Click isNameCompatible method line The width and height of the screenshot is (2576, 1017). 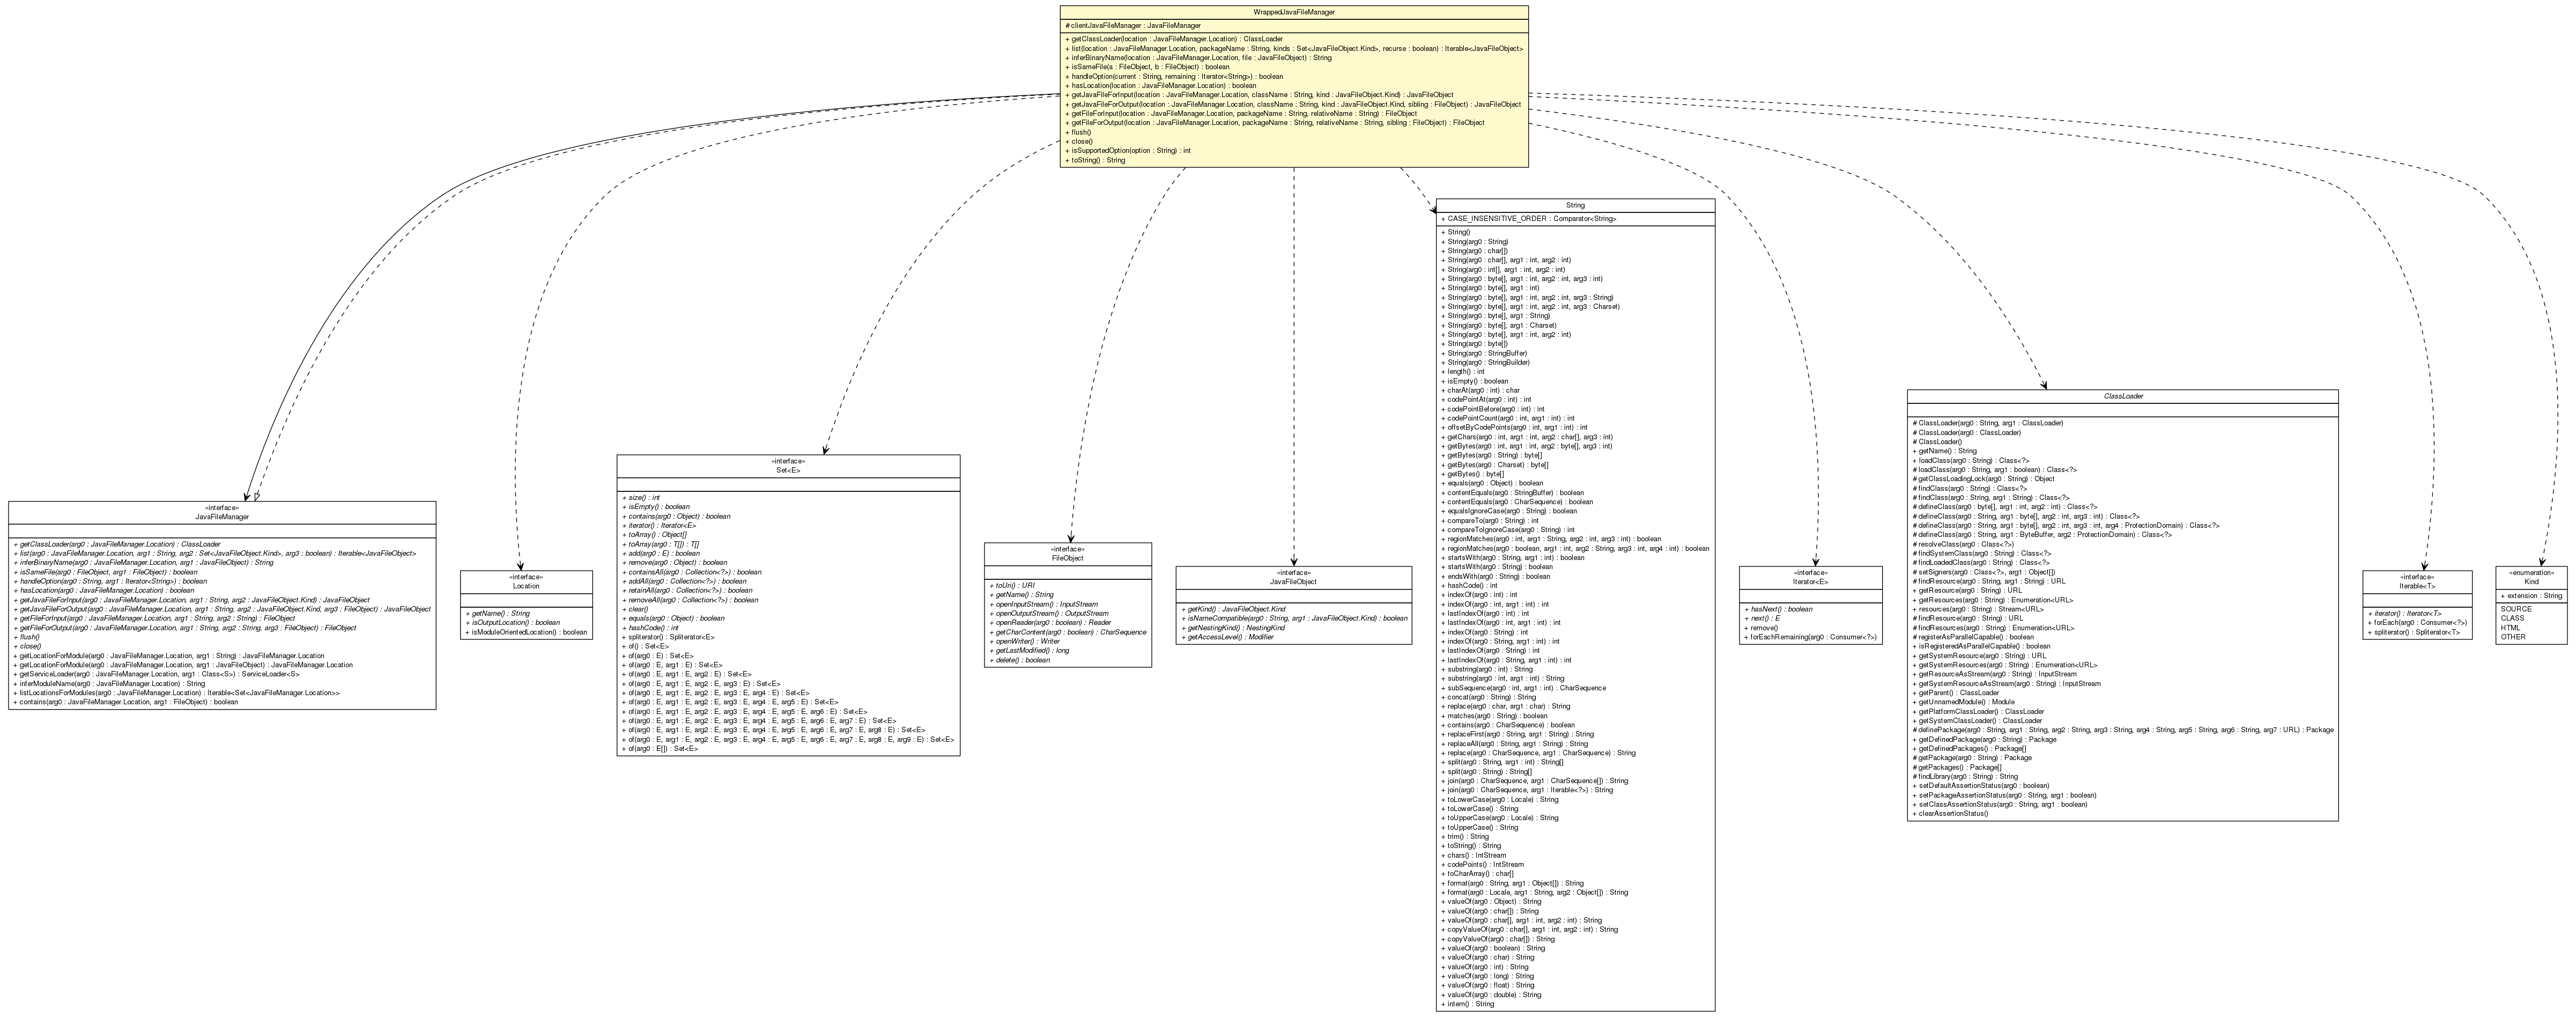[1294, 619]
